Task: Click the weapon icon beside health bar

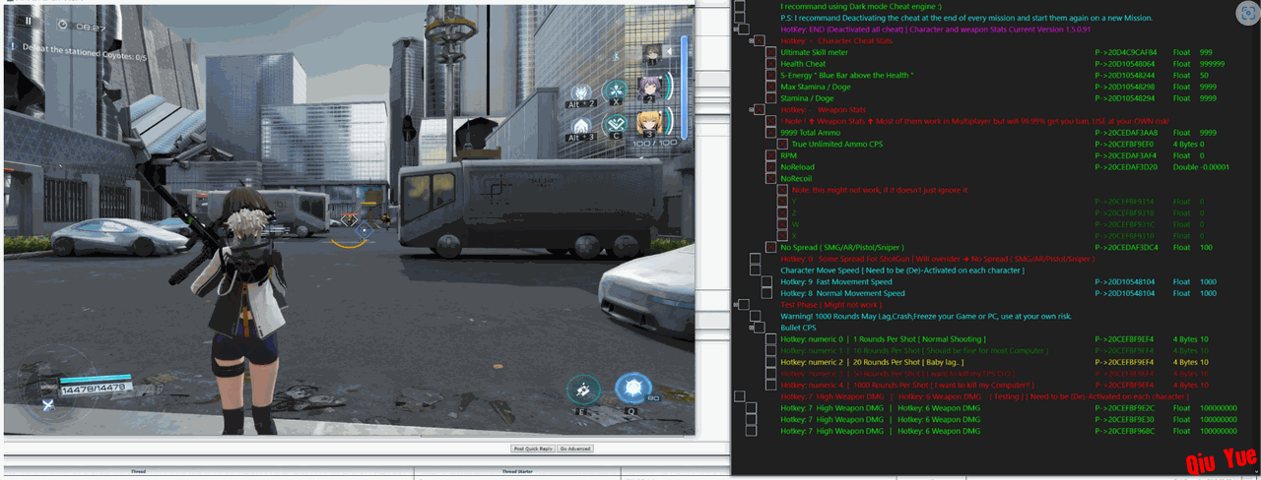Action: 47,405
